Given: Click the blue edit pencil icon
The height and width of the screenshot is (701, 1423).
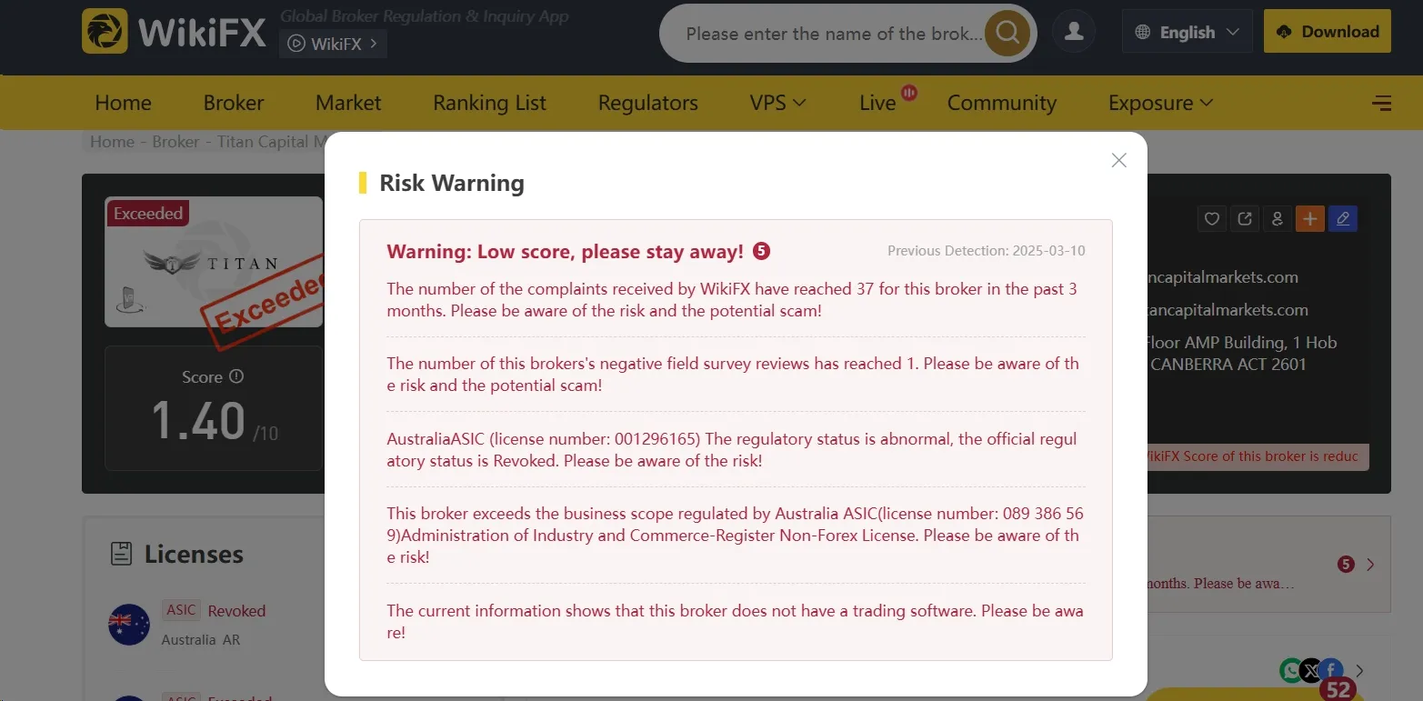Looking at the screenshot, I should point(1343,218).
